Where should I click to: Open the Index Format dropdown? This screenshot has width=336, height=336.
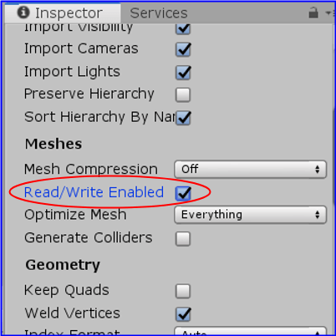tap(250, 331)
